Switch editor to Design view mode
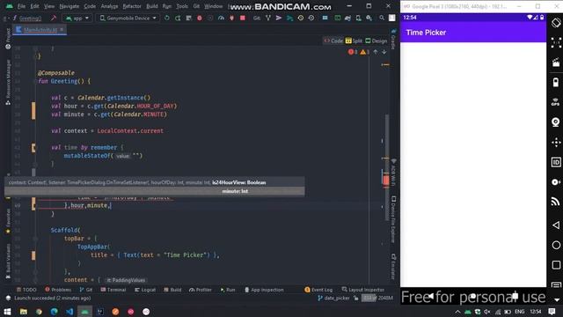The width and height of the screenshot is (563, 317). point(376,41)
